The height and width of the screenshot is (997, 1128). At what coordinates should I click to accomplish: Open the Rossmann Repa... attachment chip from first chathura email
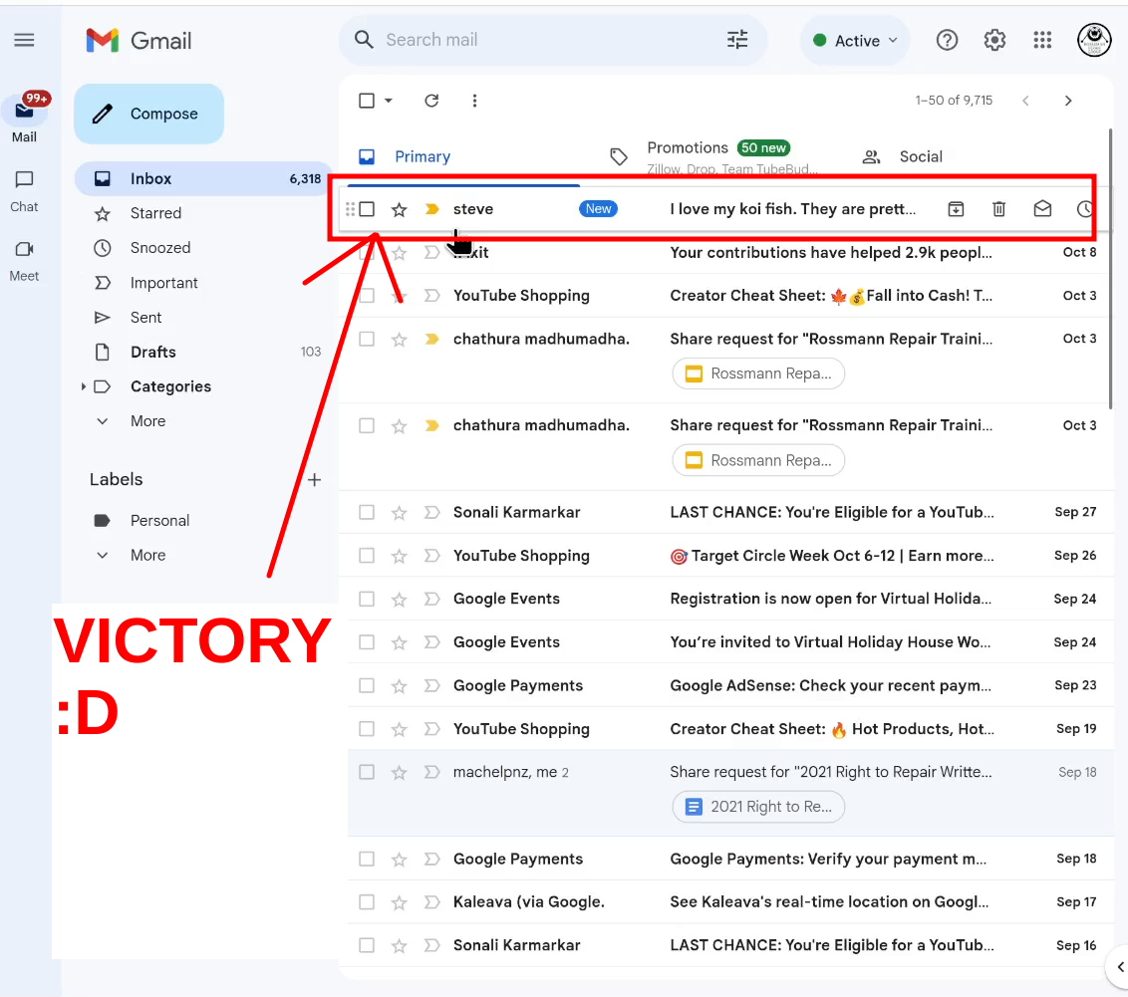click(758, 374)
